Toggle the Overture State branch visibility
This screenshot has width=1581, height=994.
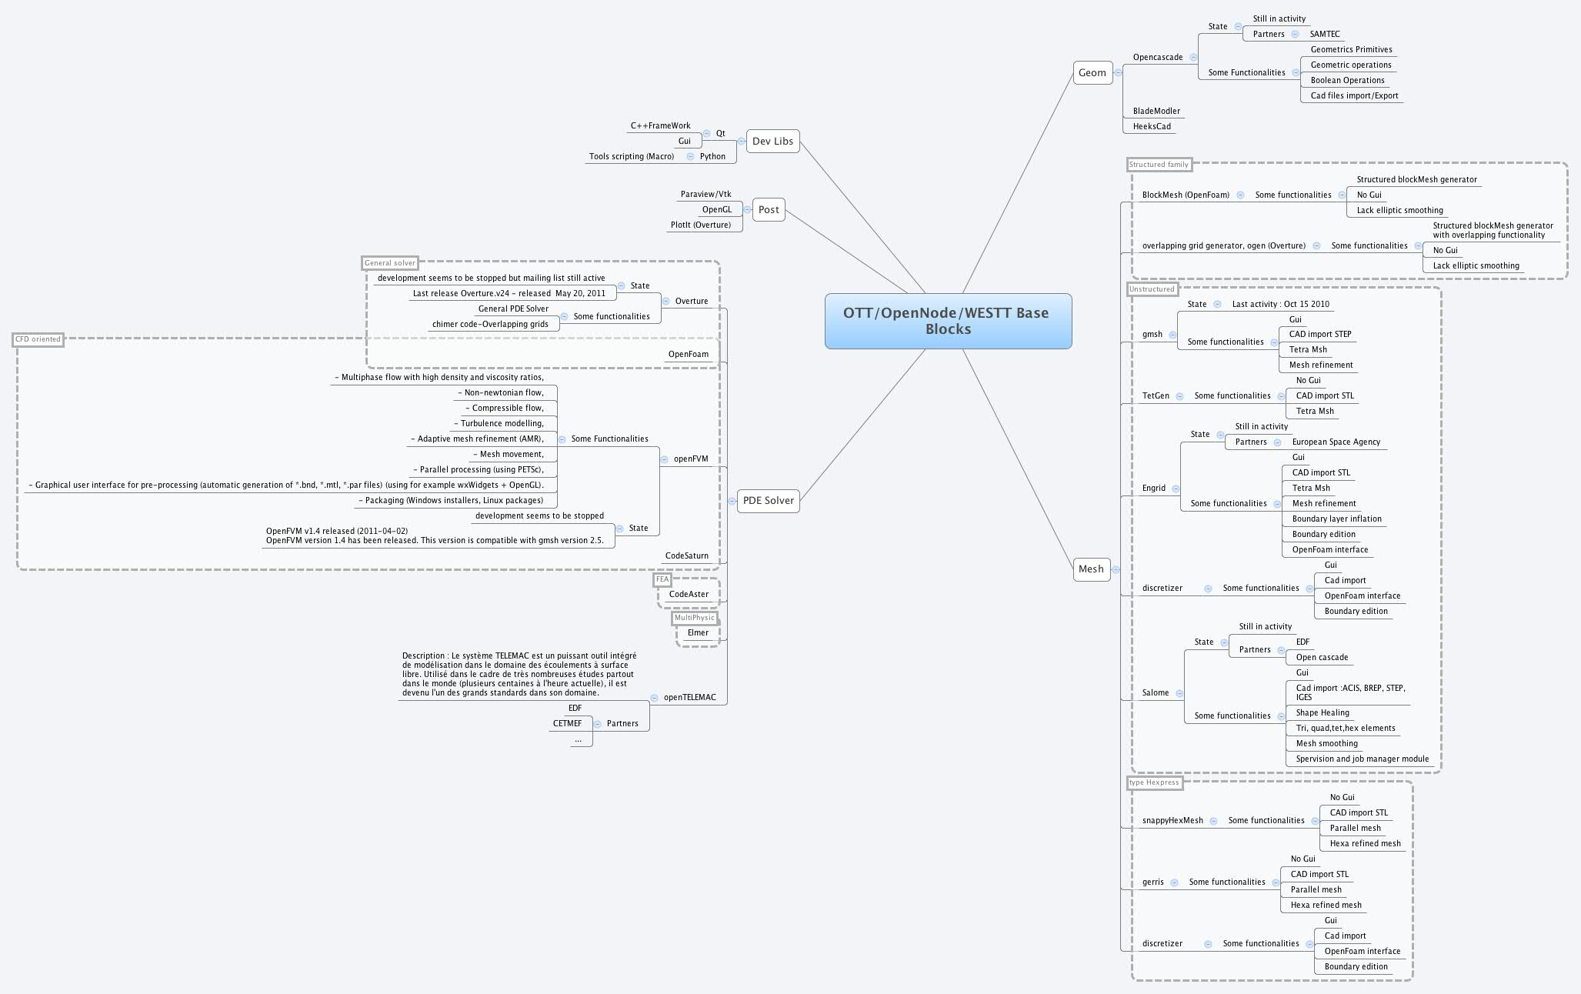622,285
